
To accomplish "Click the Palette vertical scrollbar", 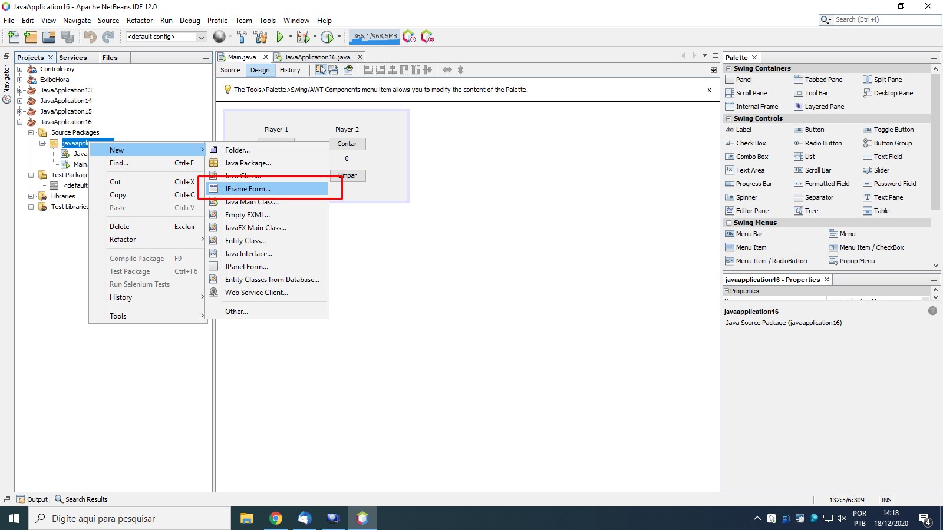I will point(935,141).
